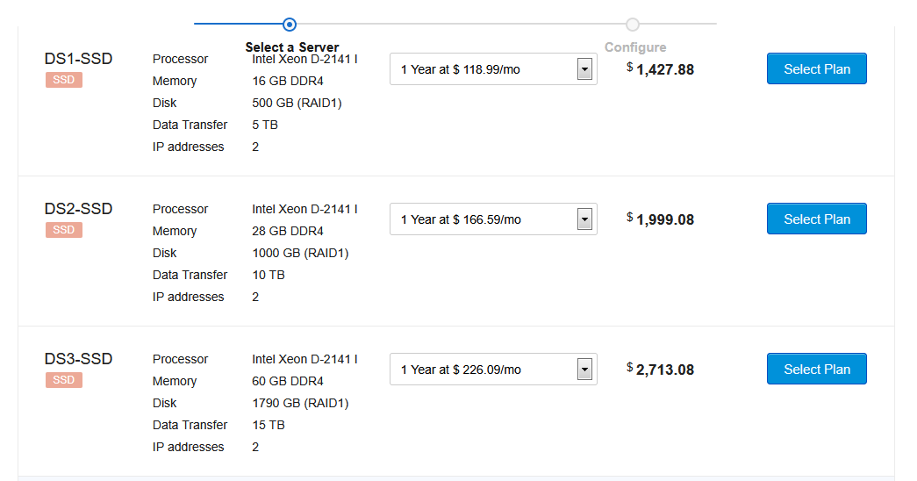Click the DS3-SSD plan title

coord(79,359)
